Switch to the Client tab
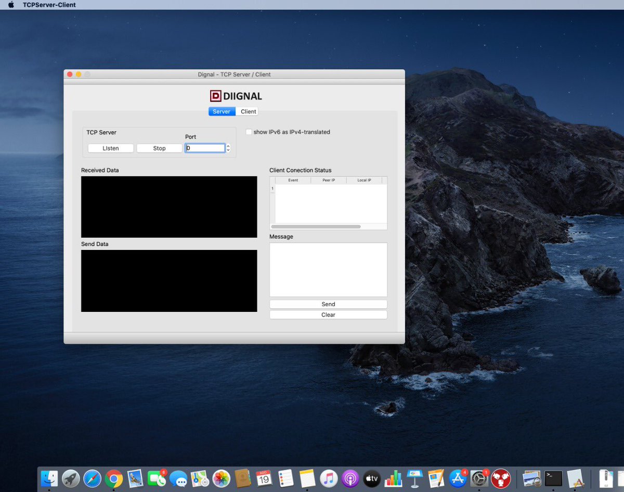Viewport: 624px width, 492px height. [x=248, y=111]
